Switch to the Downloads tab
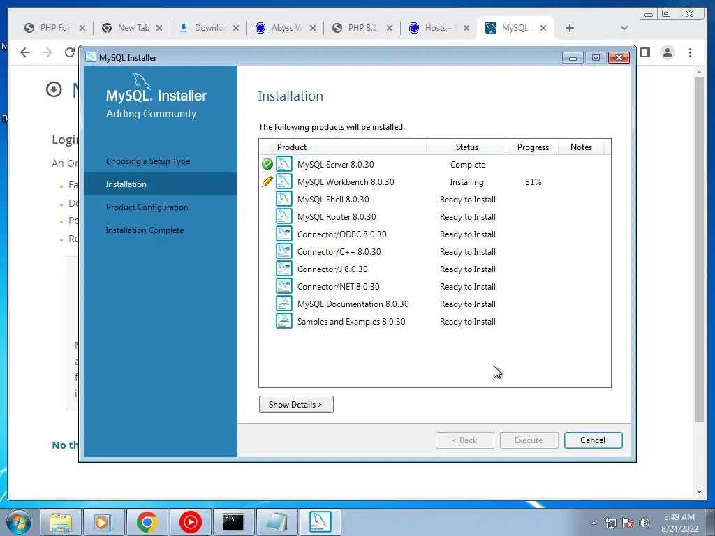The width and height of the screenshot is (715, 536). 209,28
